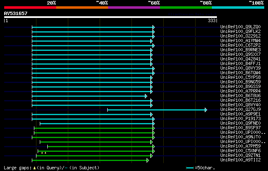The image size is (268, 171).
Task: Click the cyan alignment bar for B6T8U6
Action: click(x=90, y=96)
